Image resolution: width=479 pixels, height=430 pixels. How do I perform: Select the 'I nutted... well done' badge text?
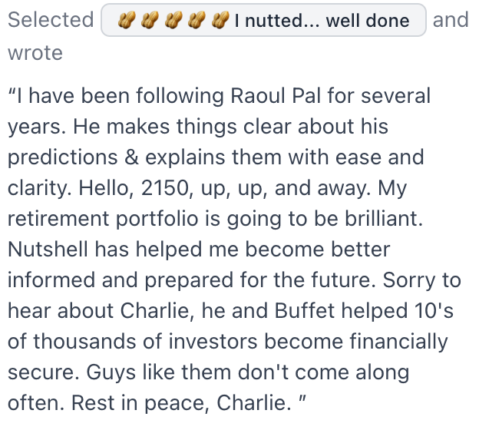[322, 21]
